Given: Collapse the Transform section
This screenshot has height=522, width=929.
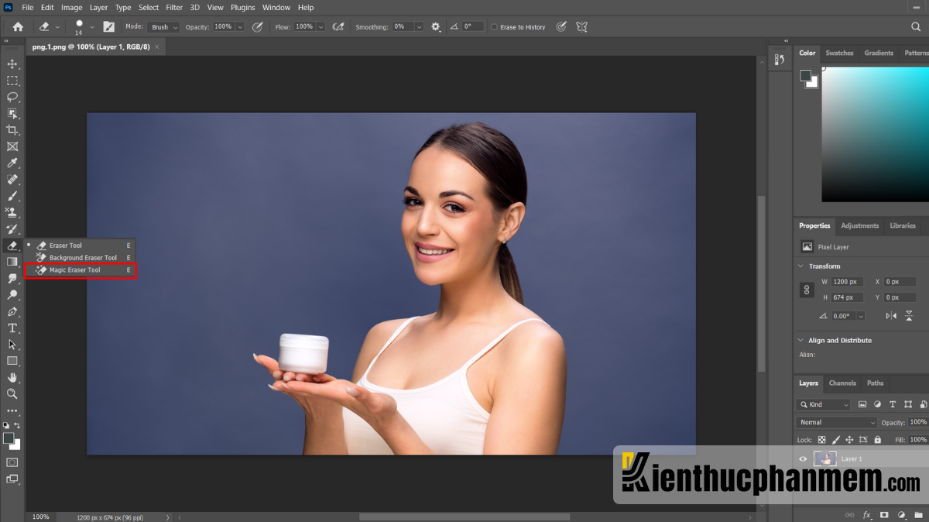Looking at the screenshot, I should (x=800, y=266).
